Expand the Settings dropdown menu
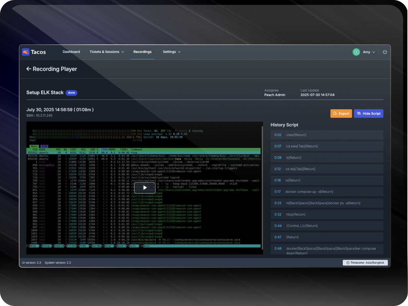Viewport: 408px width, 306px height. click(x=172, y=52)
